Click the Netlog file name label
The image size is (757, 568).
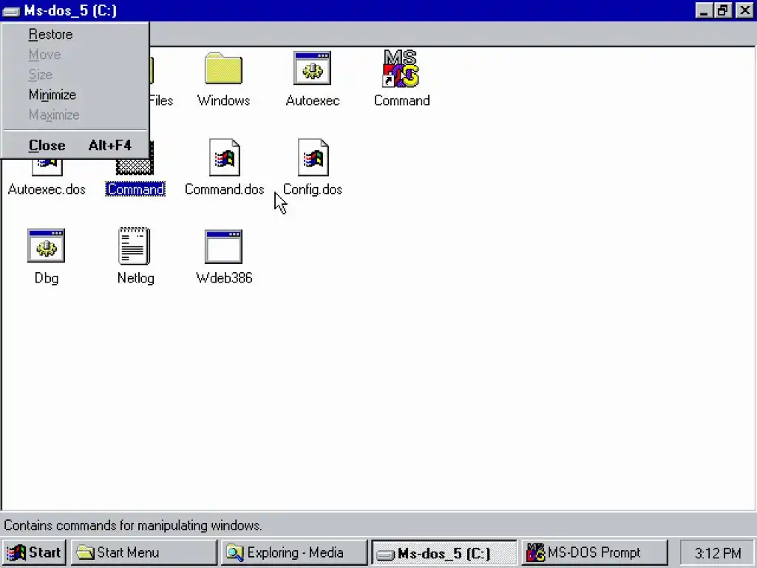(136, 278)
